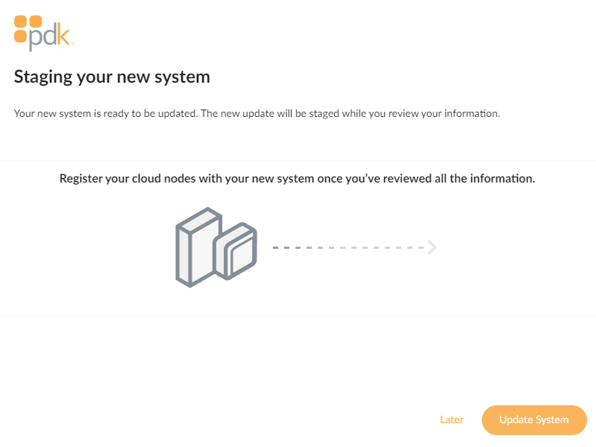The image size is (596, 447).
Task: Click the word system at the heading's end
Action: pos(182,78)
